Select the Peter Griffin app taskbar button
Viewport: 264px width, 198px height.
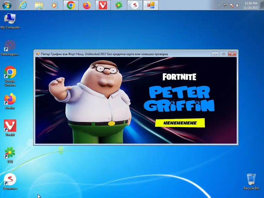[151, 5]
